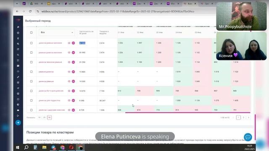This screenshot has height=151, width=269.
Task: Show 25 rows per page
Action: (44, 117)
